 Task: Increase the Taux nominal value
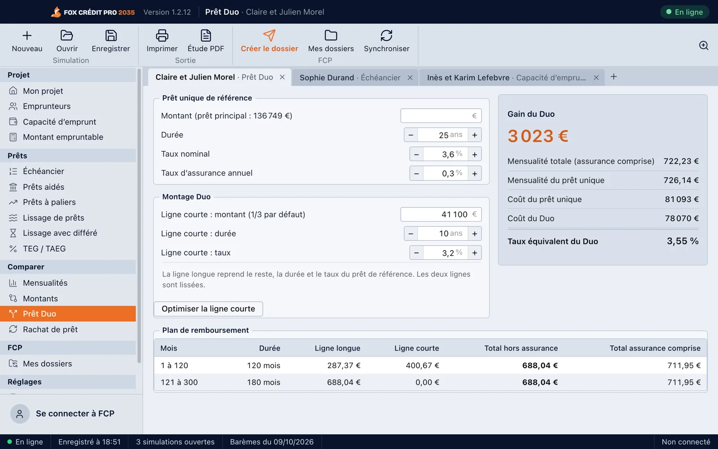pos(474,154)
